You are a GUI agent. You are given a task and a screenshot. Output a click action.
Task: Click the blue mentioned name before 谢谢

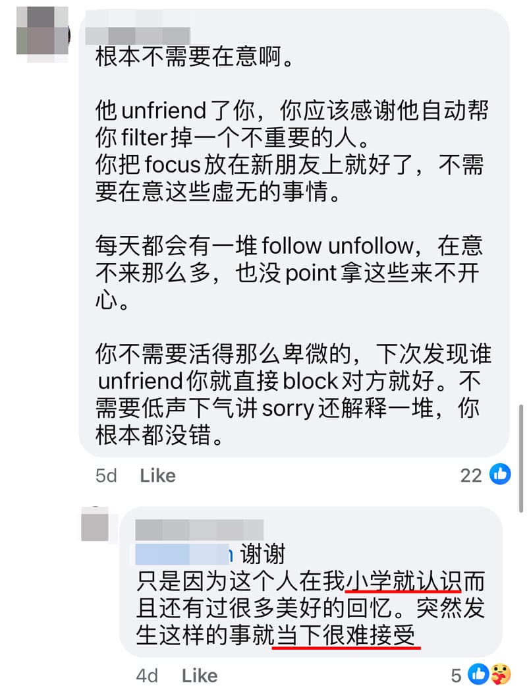coord(184,554)
